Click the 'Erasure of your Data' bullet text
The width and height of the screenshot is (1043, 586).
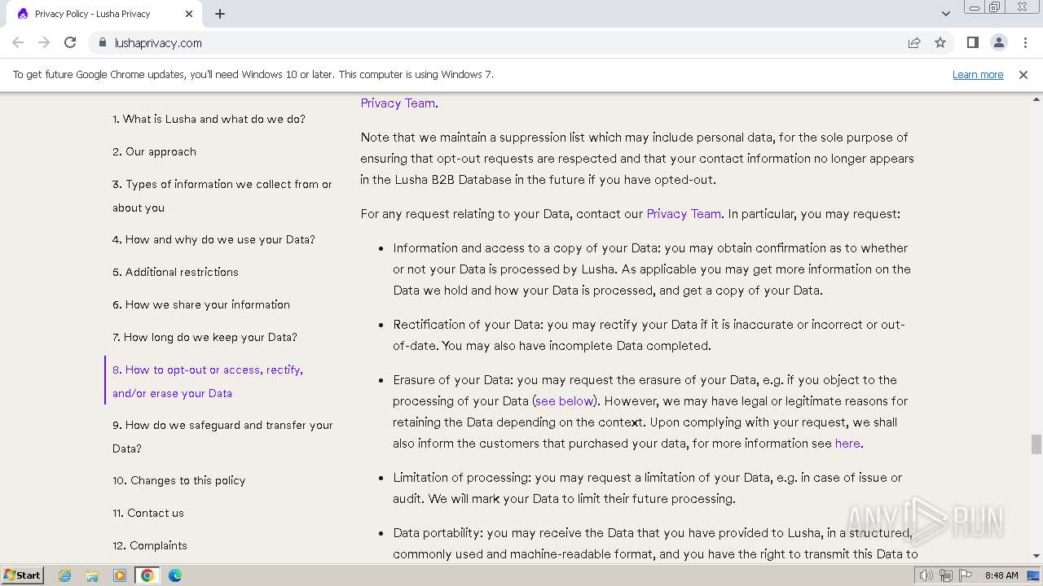(x=650, y=412)
